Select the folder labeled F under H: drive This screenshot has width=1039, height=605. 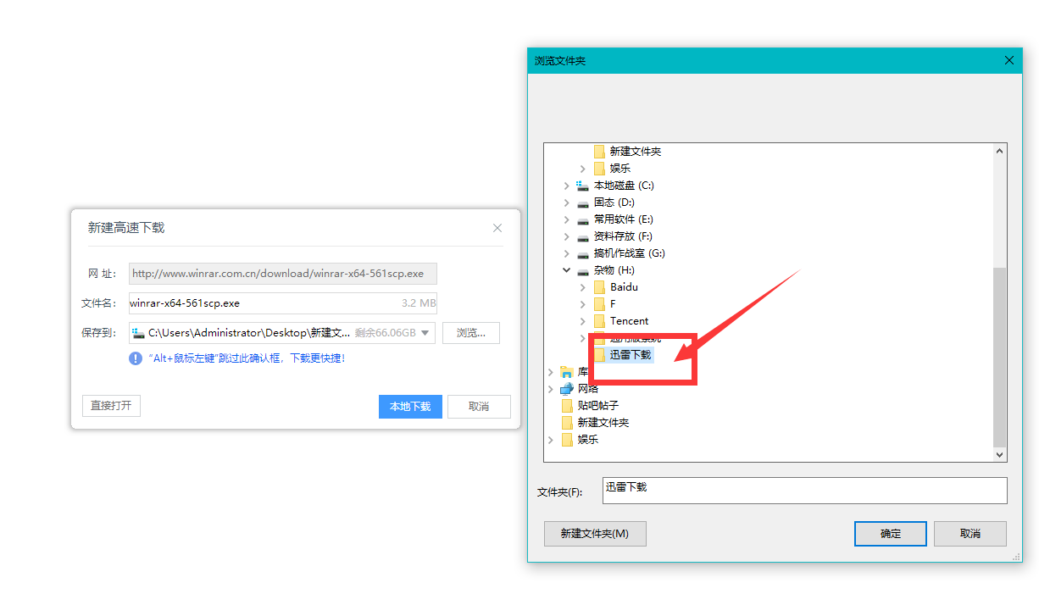613,304
